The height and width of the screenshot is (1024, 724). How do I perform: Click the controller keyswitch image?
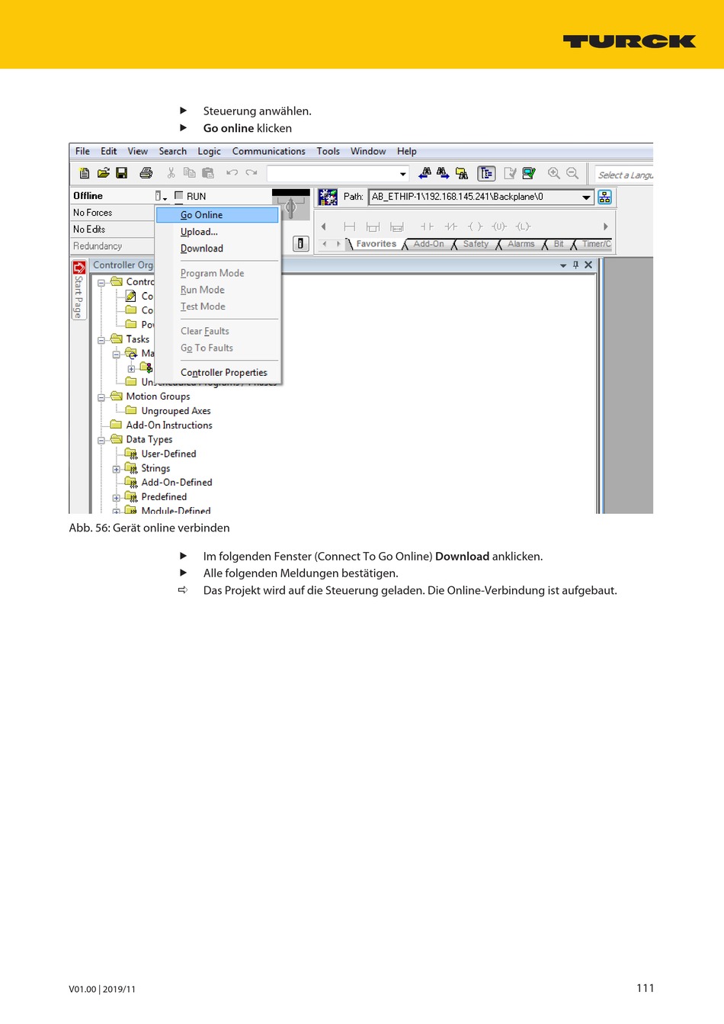pos(291,204)
